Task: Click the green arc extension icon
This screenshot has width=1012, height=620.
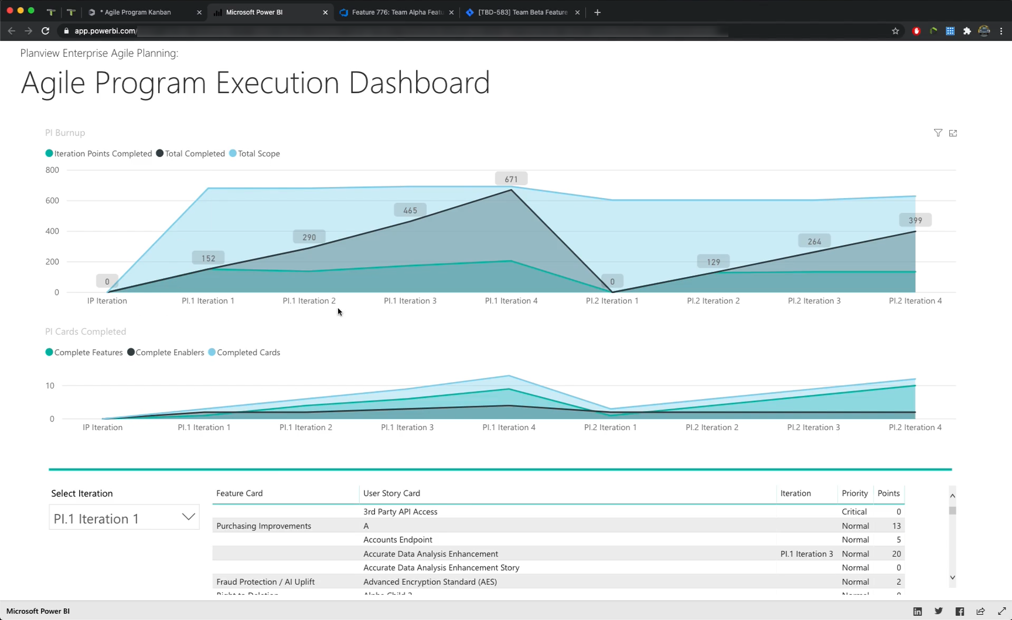Action: click(x=933, y=31)
